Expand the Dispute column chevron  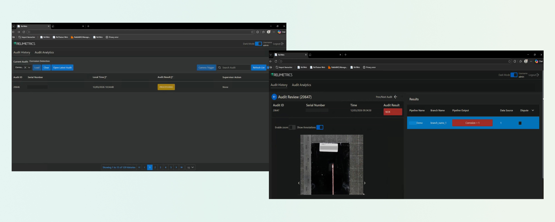[533, 110]
